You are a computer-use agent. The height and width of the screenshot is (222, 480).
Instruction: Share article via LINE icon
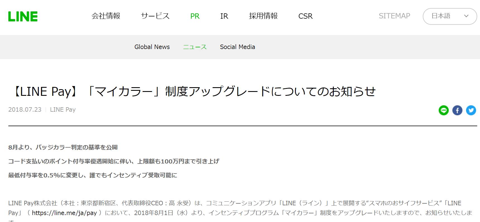(443, 110)
